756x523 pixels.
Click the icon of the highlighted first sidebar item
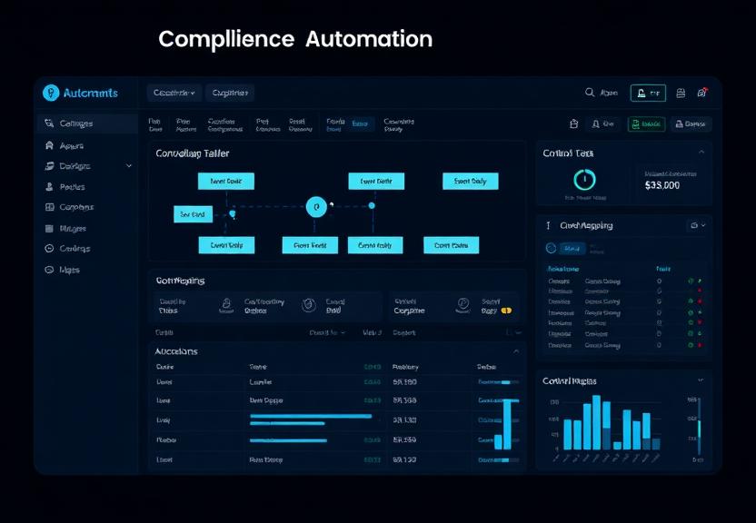49,123
